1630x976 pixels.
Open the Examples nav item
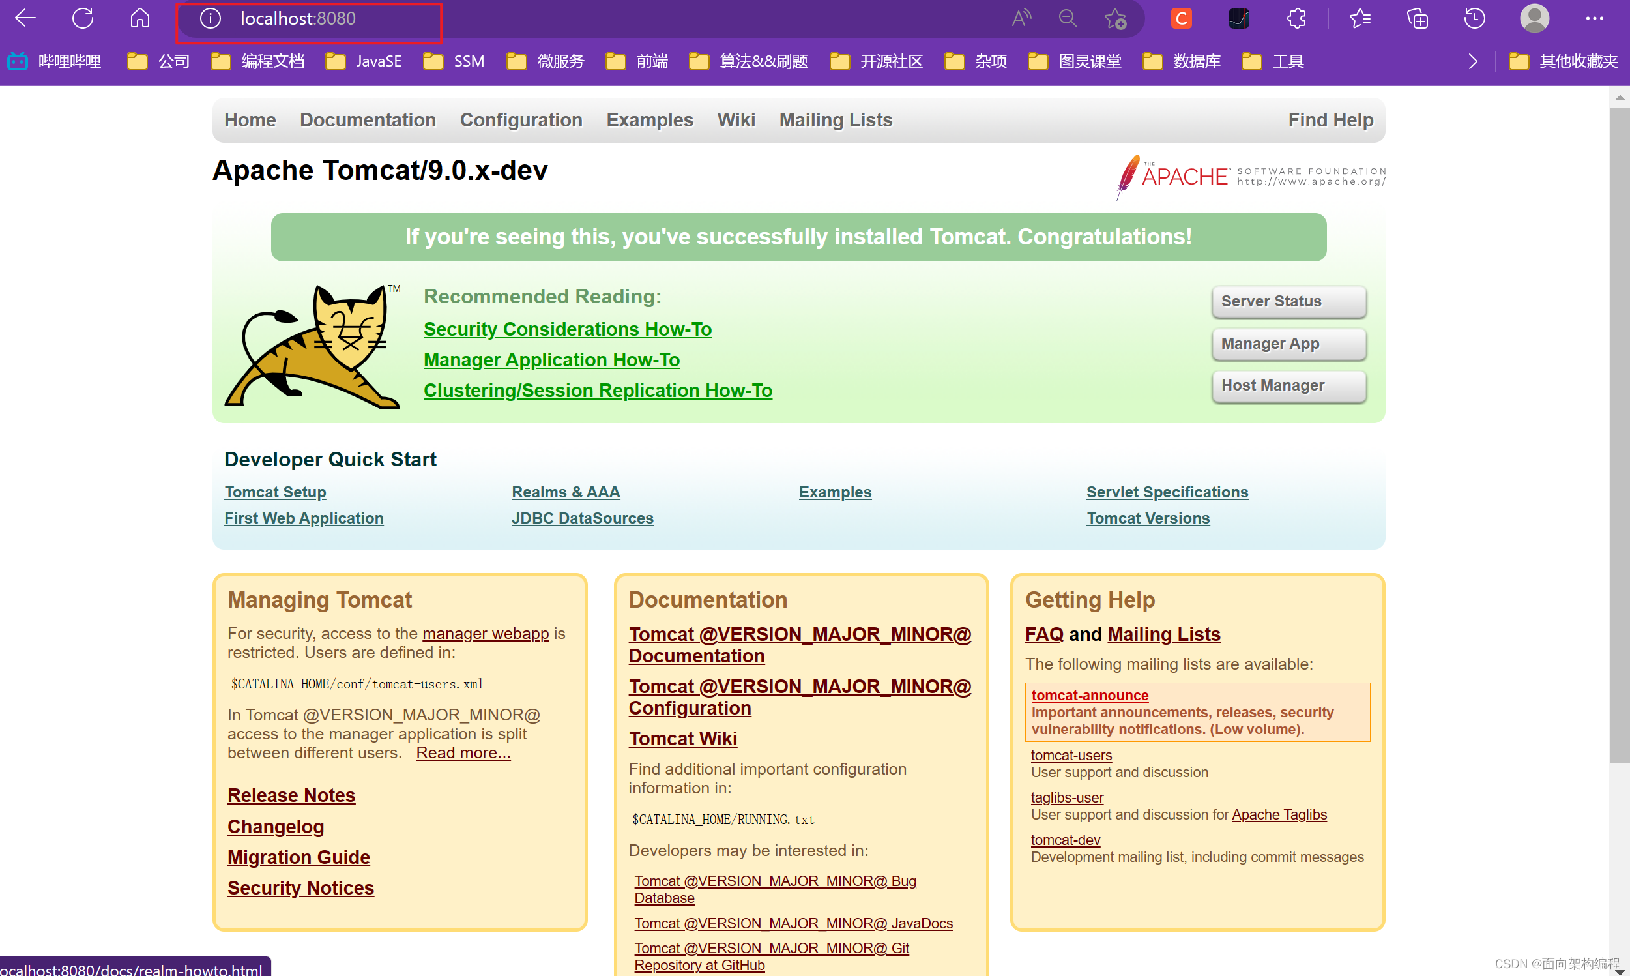point(649,121)
